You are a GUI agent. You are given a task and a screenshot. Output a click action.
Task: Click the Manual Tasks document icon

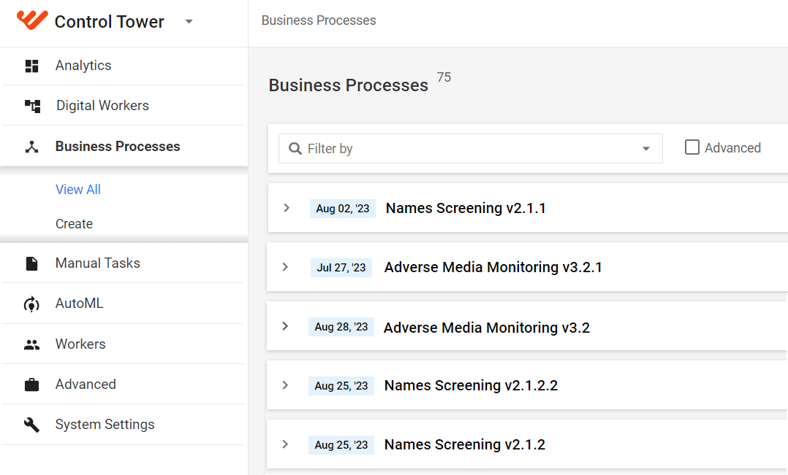31,263
